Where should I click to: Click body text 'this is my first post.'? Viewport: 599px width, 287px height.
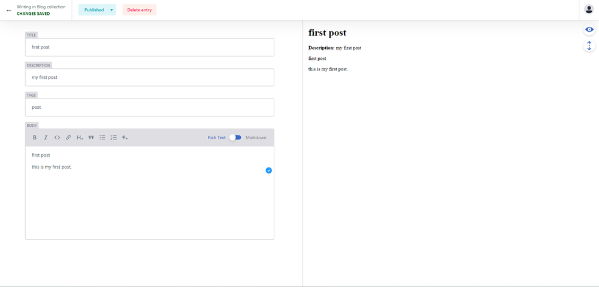coord(52,167)
